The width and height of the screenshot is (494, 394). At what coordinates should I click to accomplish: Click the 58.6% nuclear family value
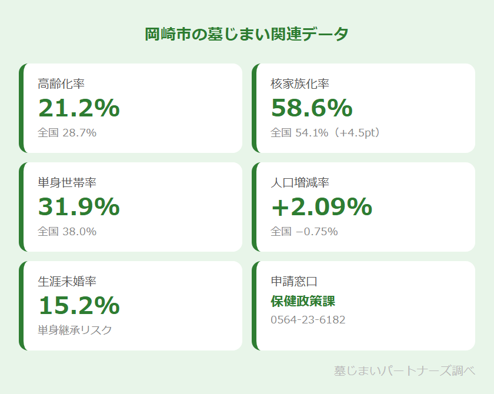coord(312,108)
